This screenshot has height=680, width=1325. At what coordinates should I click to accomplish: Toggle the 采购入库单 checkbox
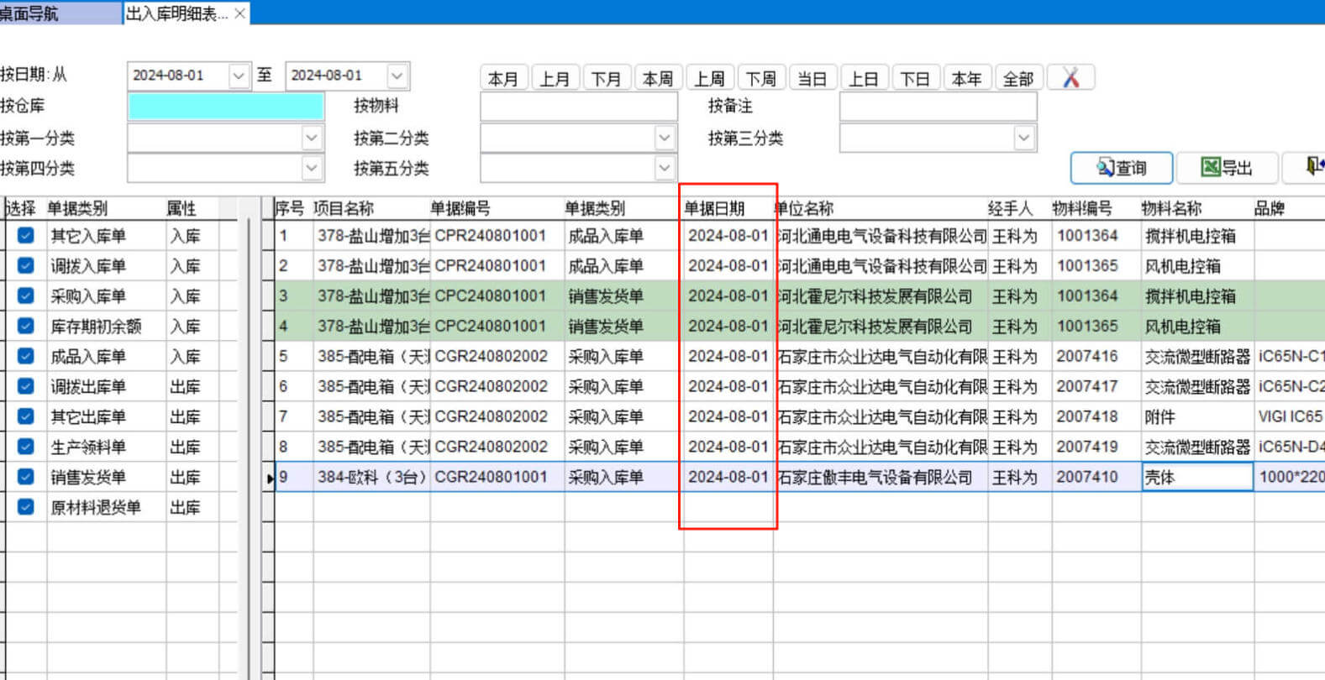click(26, 296)
